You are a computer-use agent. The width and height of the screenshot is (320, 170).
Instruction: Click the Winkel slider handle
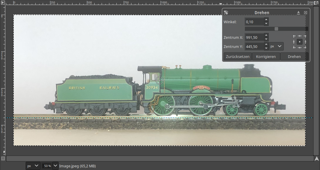(276, 29)
